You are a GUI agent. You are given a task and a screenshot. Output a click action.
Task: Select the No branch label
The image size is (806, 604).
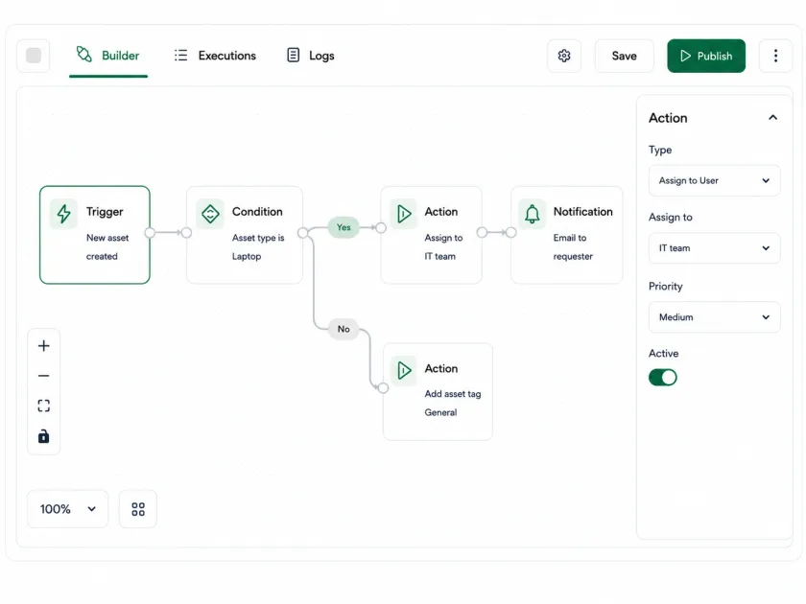point(344,329)
